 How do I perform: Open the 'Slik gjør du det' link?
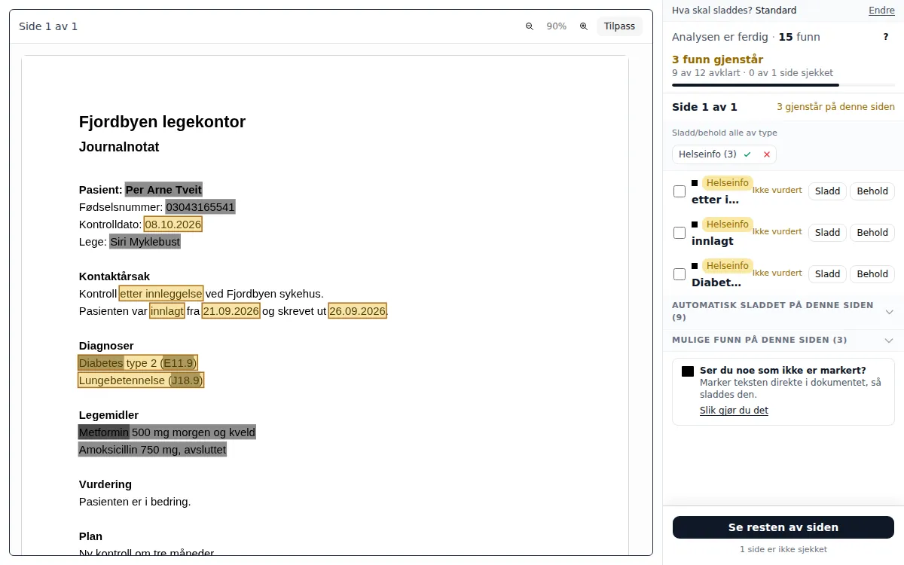click(x=734, y=411)
